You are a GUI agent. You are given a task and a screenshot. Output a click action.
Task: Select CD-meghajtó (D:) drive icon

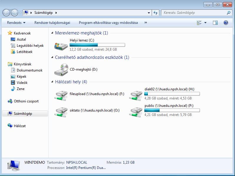click(x=61, y=69)
